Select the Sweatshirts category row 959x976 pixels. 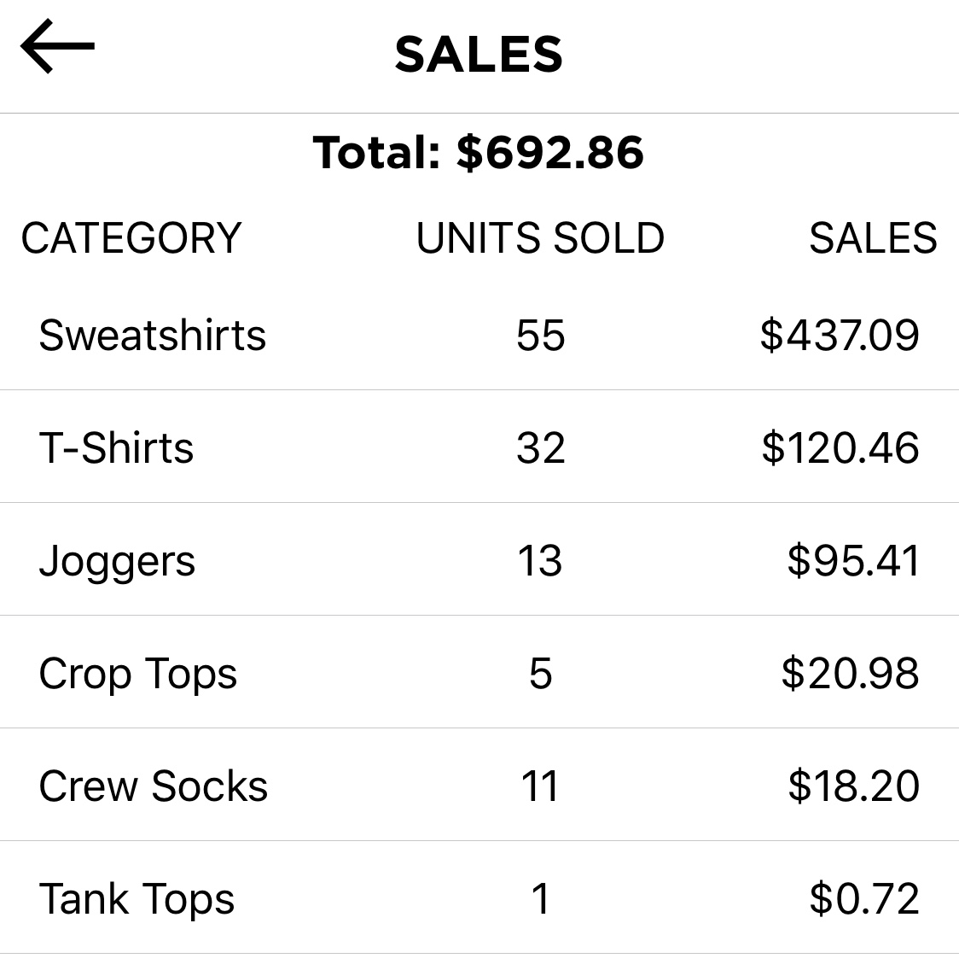(152, 335)
